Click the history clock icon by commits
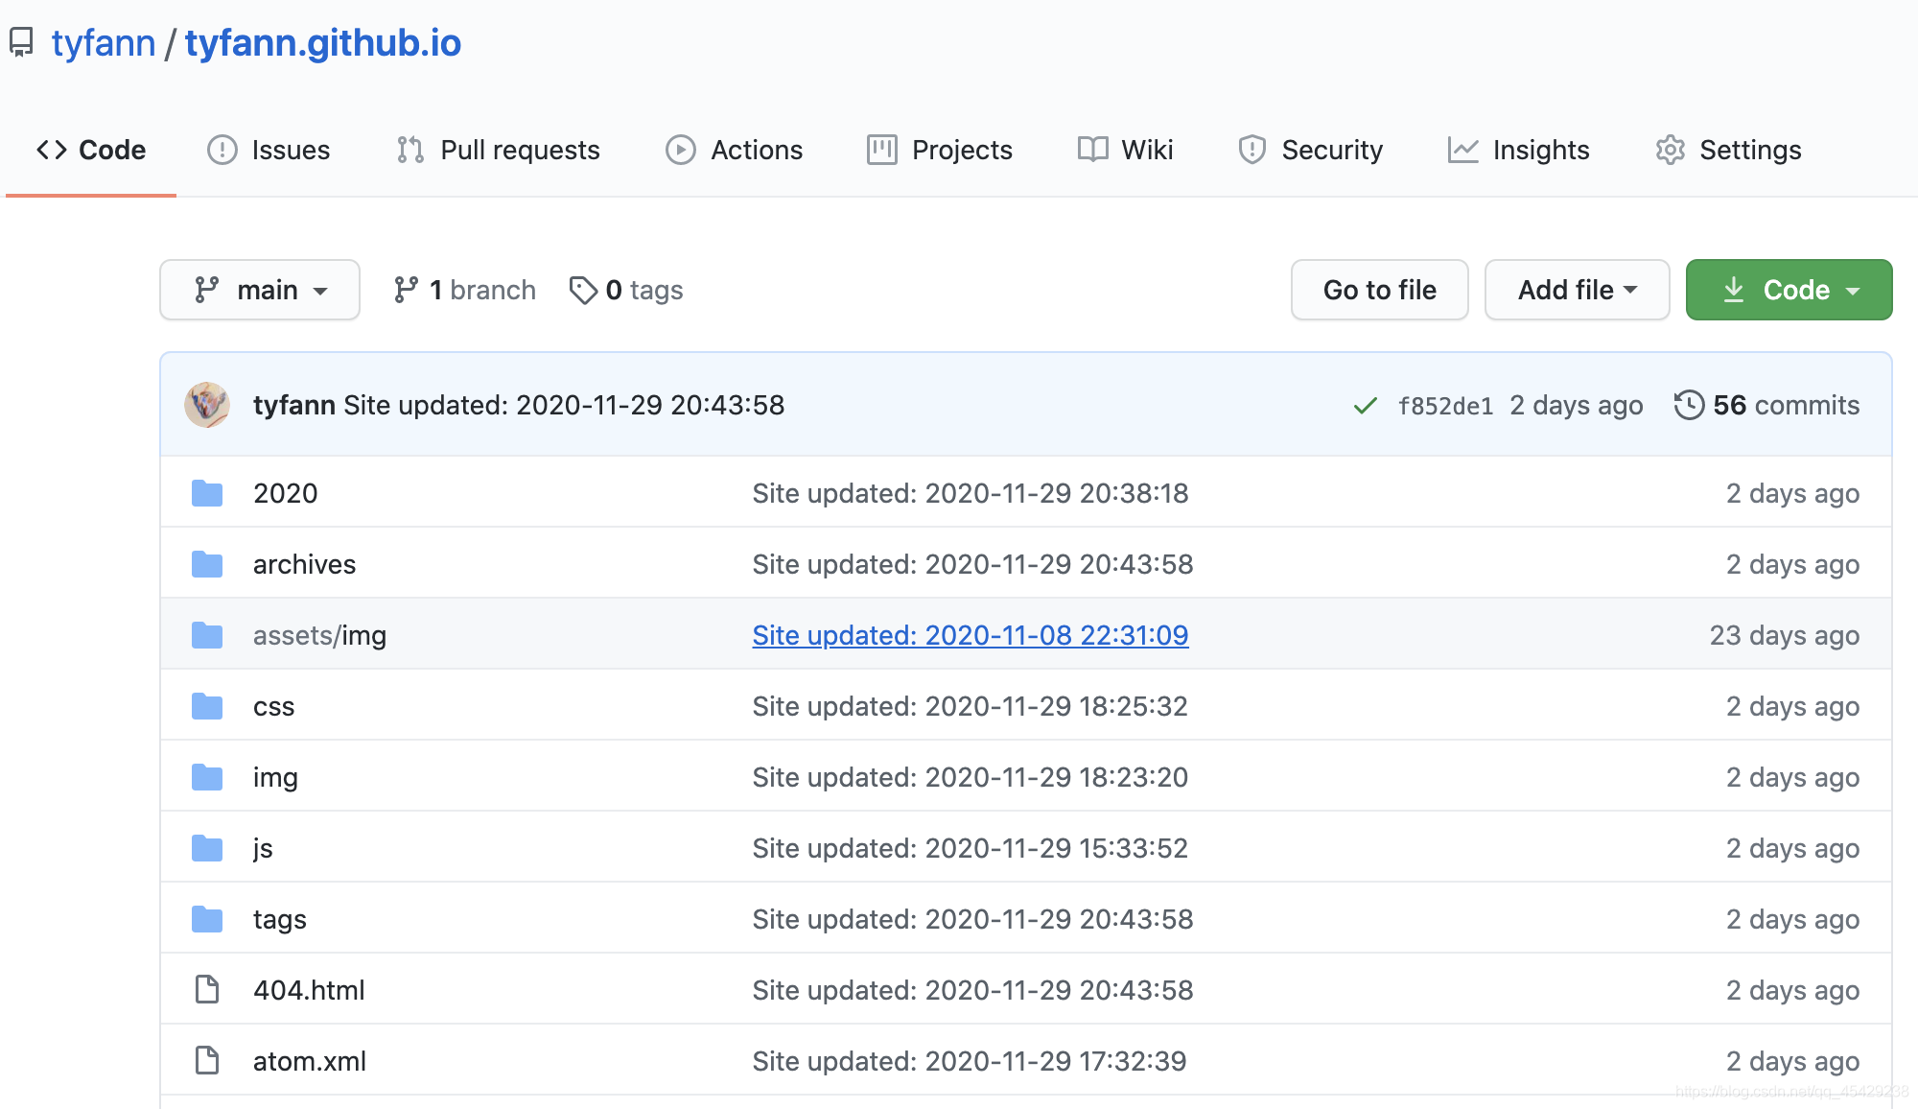The image size is (1918, 1109). pos(1689,405)
